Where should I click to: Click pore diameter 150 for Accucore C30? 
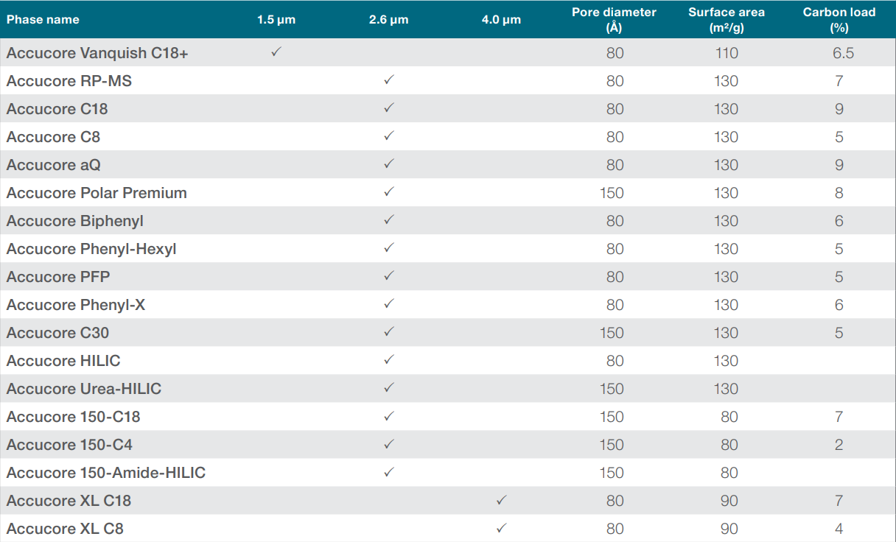(612, 333)
